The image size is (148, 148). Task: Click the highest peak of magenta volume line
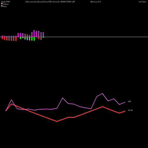click(102, 94)
